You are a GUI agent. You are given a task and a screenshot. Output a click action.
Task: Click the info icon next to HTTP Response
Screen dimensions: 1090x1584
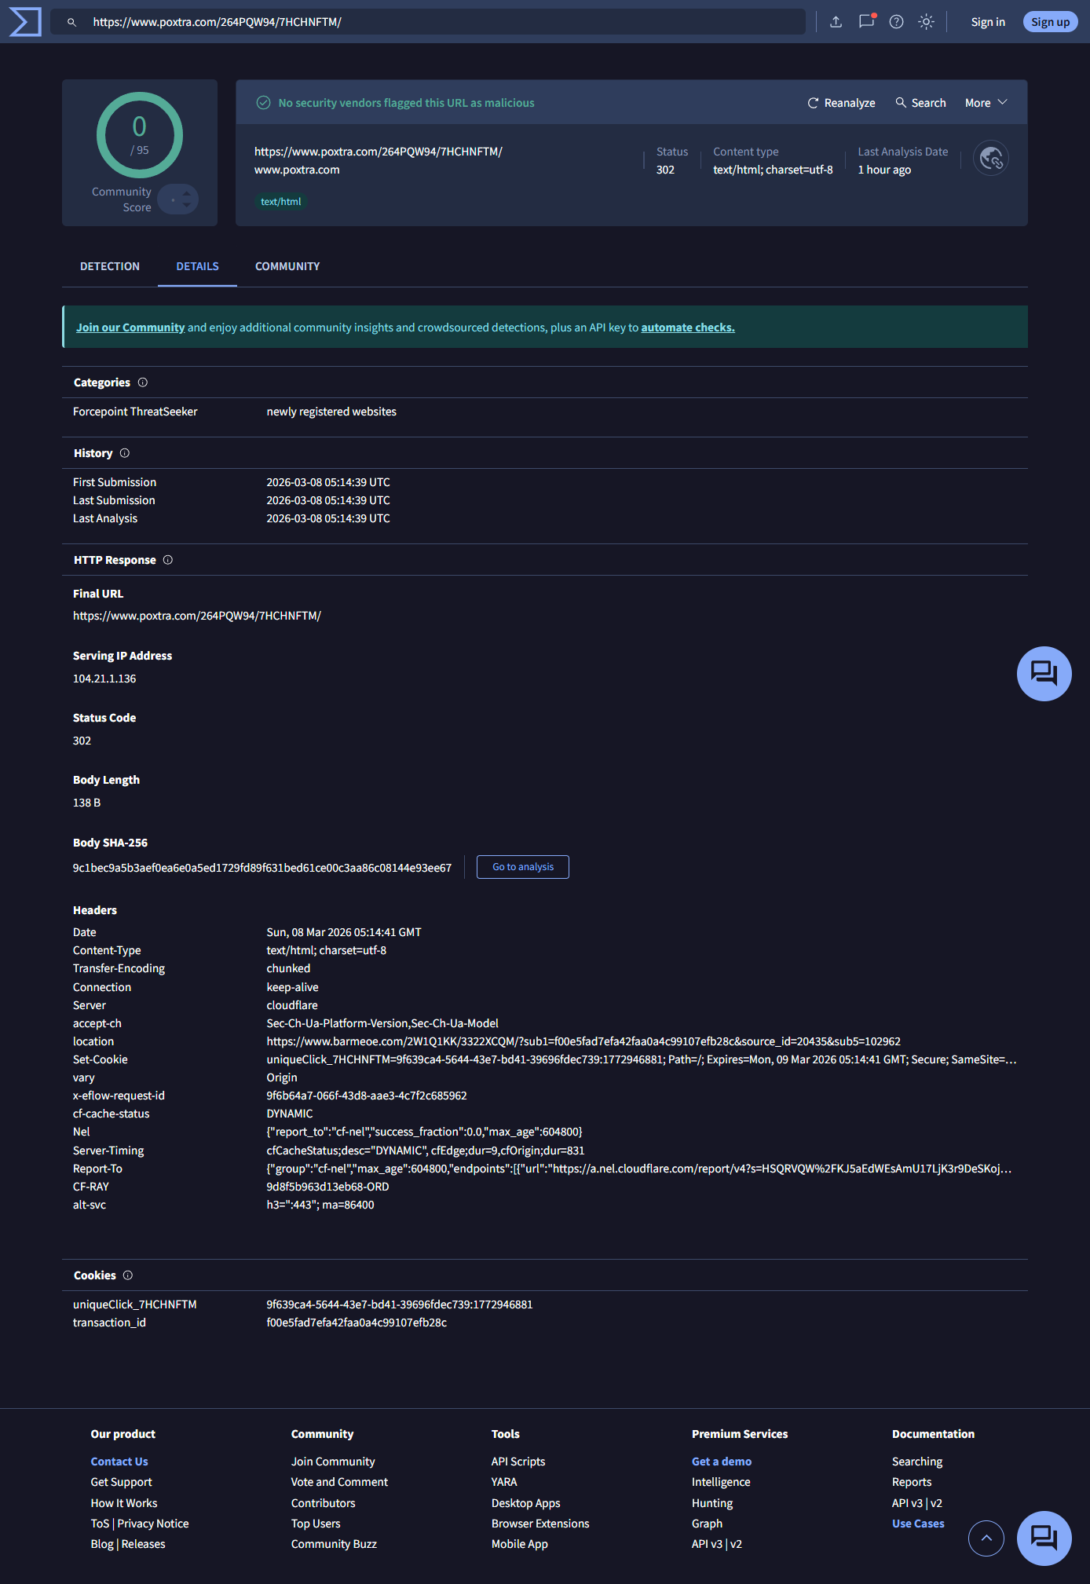pyautogui.click(x=168, y=560)
